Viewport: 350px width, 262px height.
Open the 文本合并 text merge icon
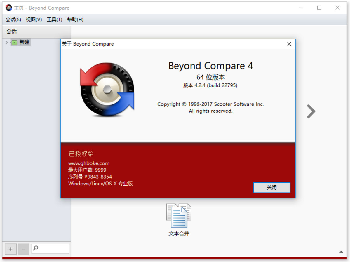pos(179,215)
